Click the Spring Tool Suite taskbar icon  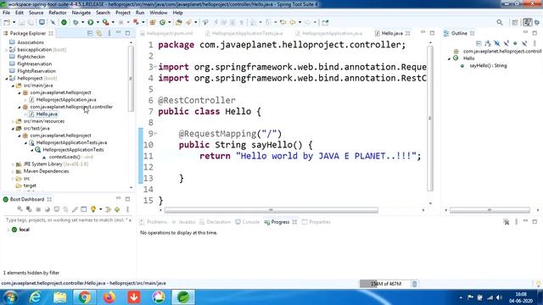[183, 297]
